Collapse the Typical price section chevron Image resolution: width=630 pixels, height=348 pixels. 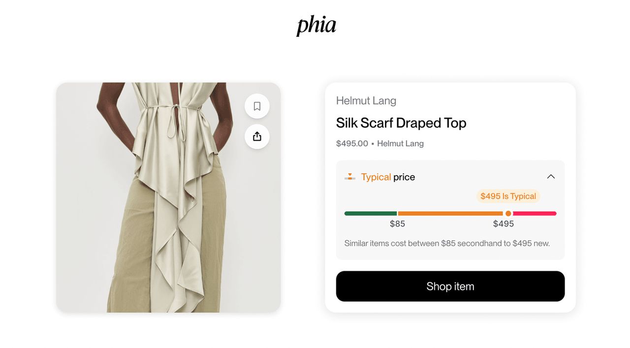tap(551, 177)
